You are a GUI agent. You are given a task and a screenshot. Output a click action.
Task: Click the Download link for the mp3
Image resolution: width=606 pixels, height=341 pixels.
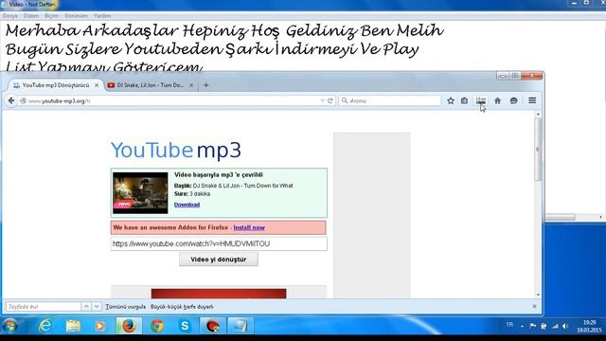(x=187, y=205)
